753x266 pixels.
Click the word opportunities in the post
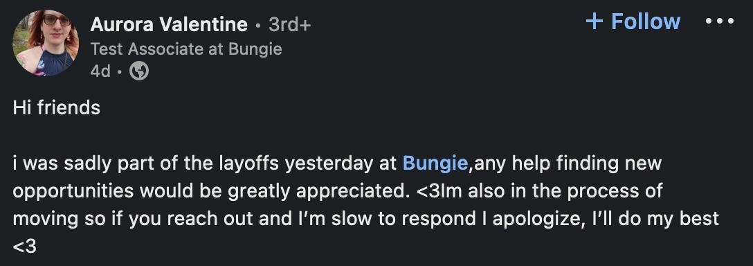(73, 191)
